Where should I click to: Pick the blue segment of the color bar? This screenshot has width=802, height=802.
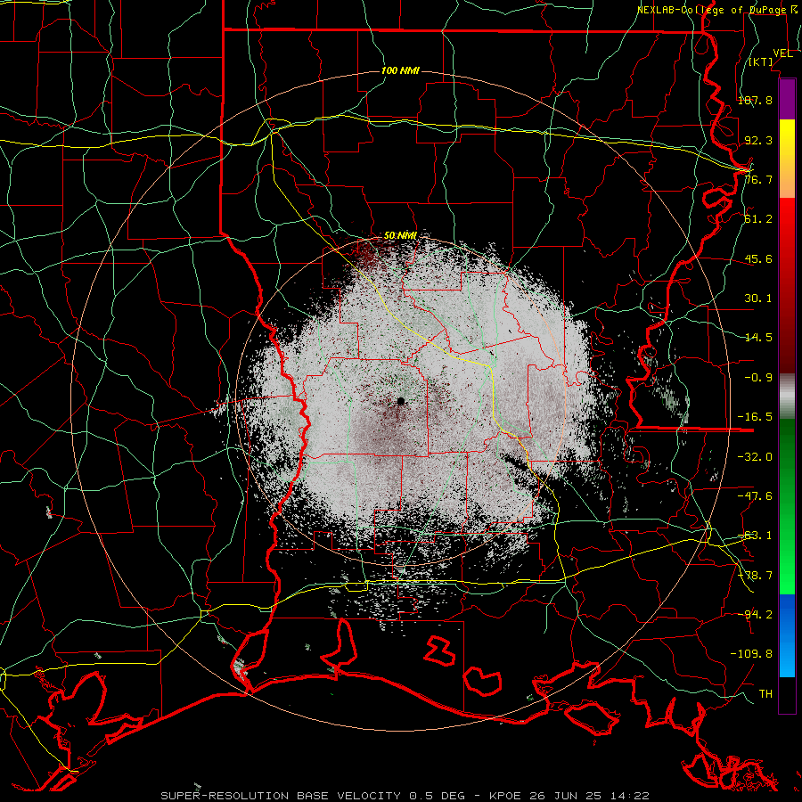pyautogui.click(x=787, y=635)
